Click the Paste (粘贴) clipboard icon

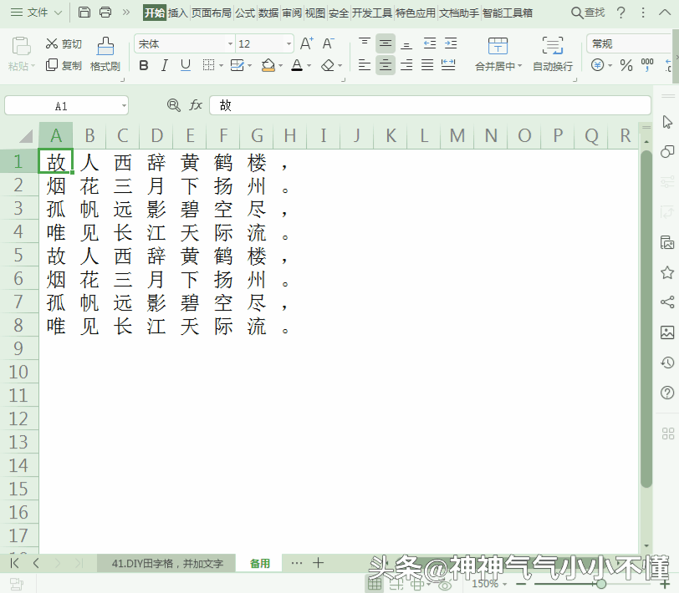click(x=21, y=47)
